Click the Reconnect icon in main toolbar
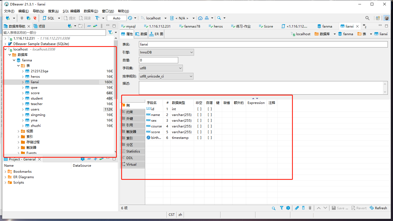Screen dimensions: 393x221 pos(28,18)
